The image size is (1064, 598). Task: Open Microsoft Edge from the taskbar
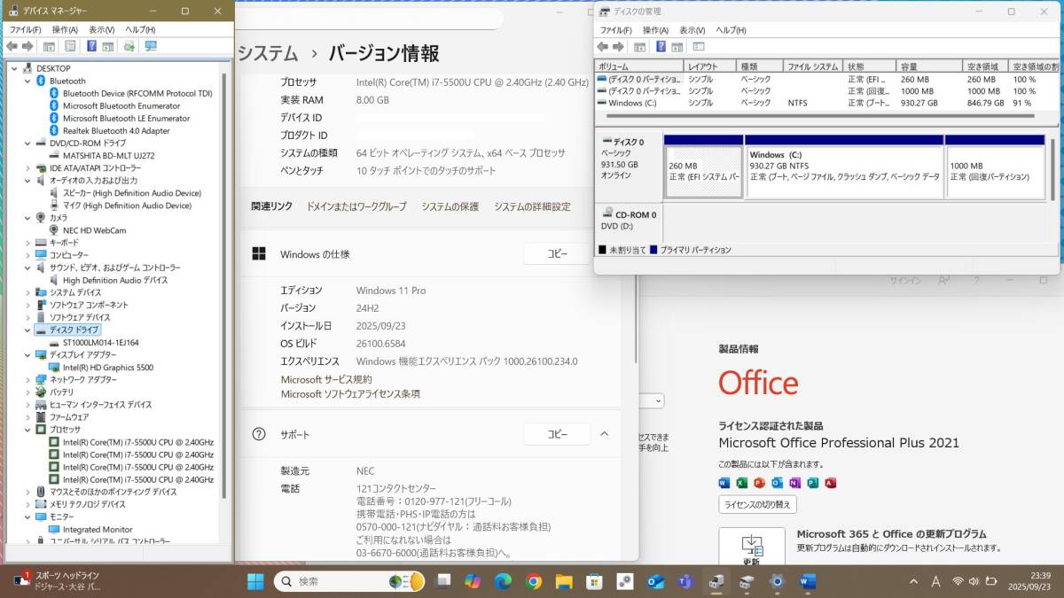(503, 581)
